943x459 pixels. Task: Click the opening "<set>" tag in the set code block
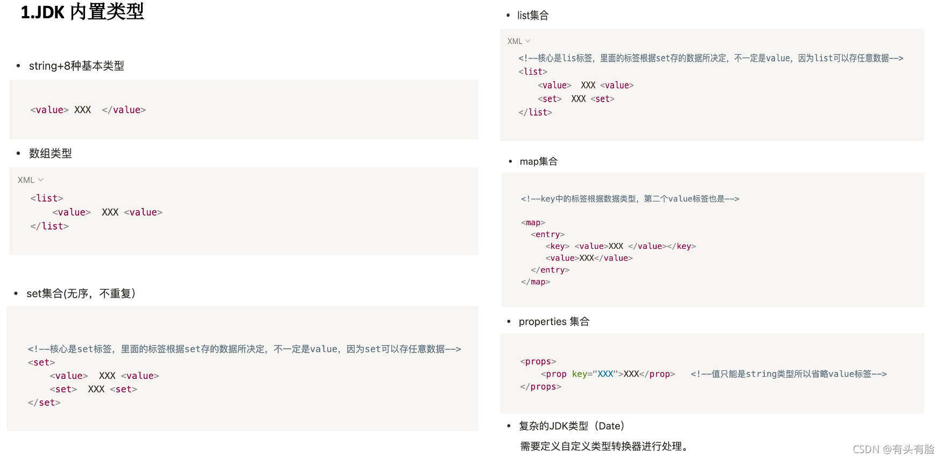(41, 362)
